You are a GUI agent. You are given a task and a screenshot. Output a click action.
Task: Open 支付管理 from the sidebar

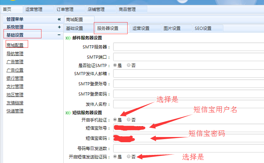15,86
